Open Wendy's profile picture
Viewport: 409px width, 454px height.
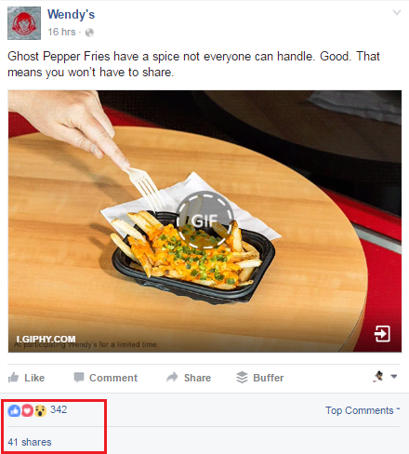pos(24,23)
